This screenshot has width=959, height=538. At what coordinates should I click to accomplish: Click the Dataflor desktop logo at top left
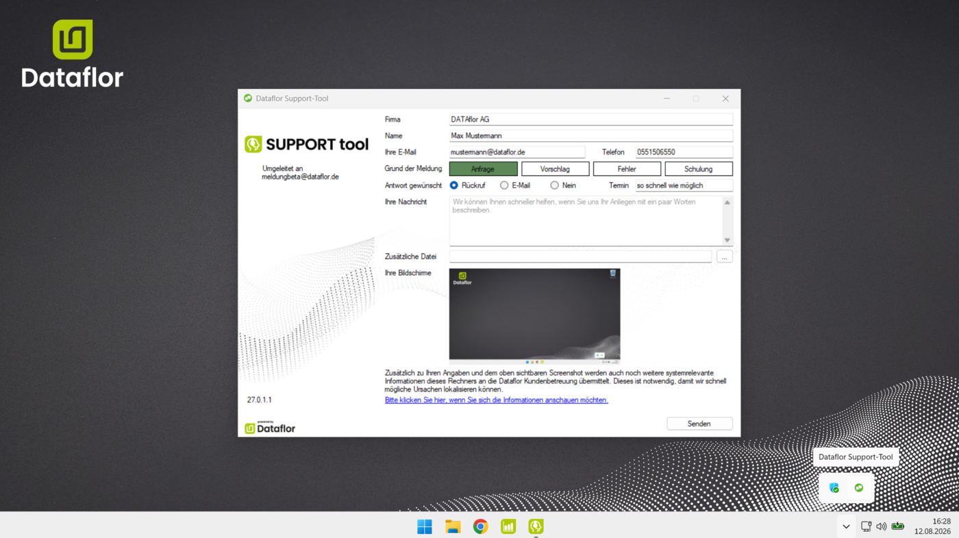point(73,53)
